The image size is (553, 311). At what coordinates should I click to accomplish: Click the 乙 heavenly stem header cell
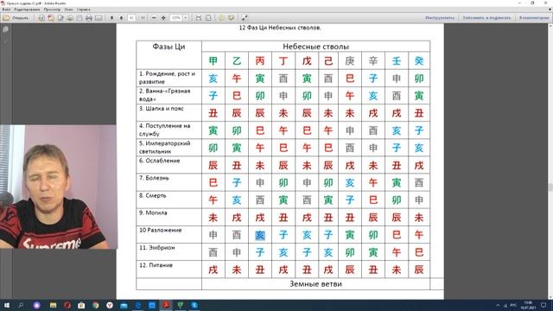click(x=237, y=61)
